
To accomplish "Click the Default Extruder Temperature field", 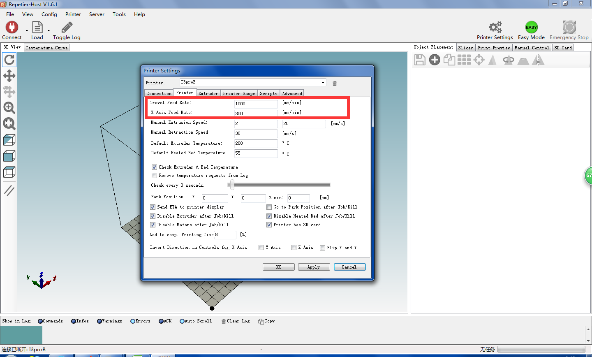I will 256,143.
